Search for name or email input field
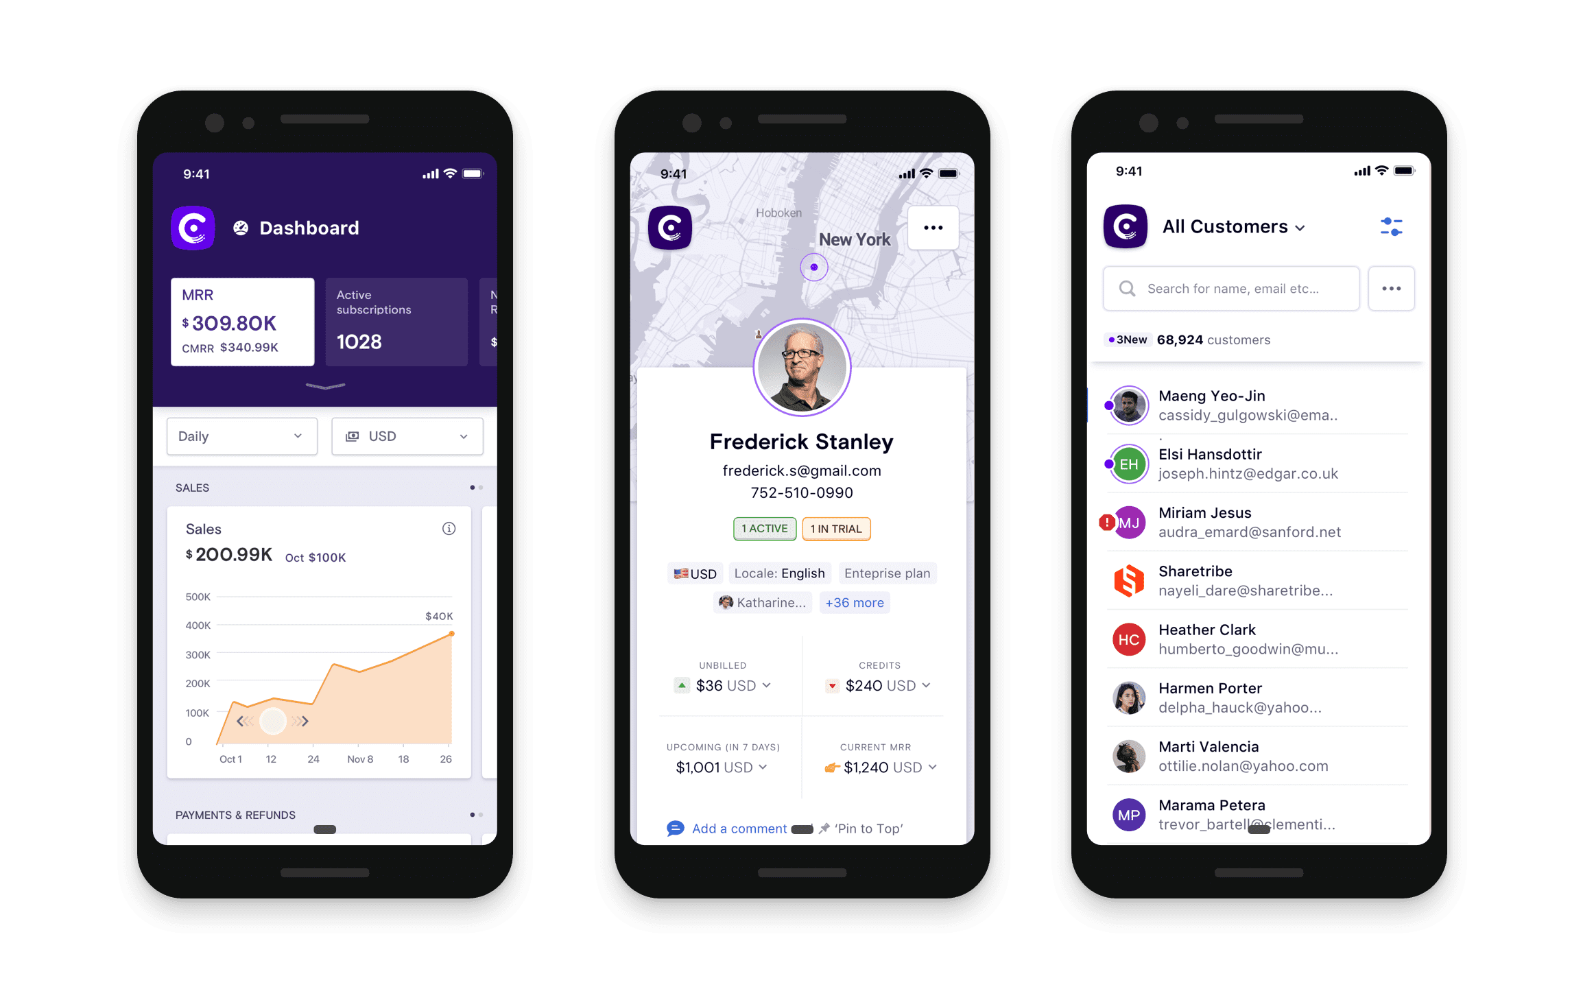Viewport: 1583px width, 989px height. 1233,288
